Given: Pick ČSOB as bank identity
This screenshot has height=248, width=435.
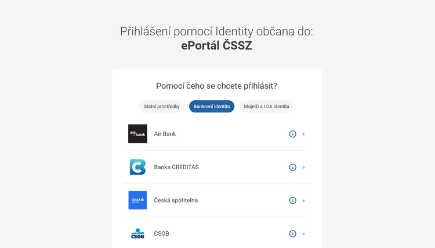Looking at the screenshot, I should (162, 234).
